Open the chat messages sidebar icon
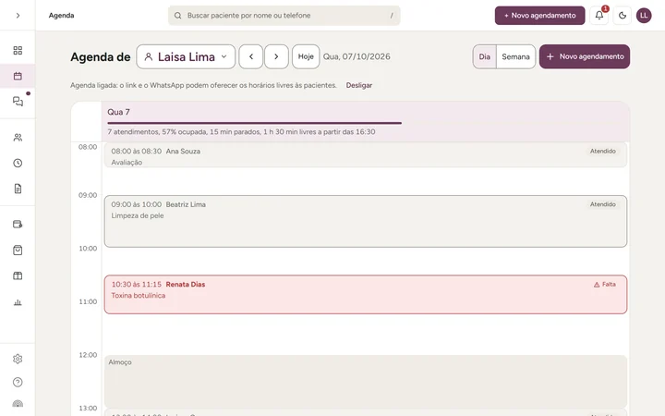The width and height of the screenshot is (665, 416). click(x=18, y=102)
